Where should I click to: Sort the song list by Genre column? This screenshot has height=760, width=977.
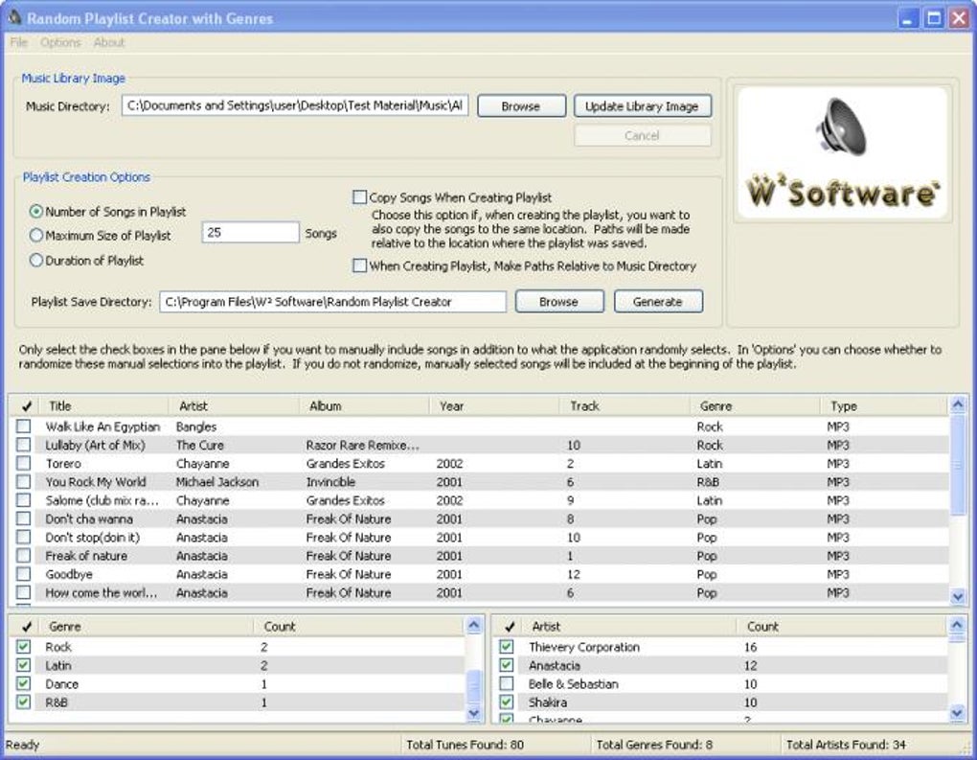(x=755, y=405)
